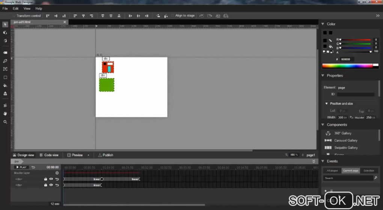The height and width of the screenshot is (210, 383).
Task: Click the hex color value field
Action: pyautogui.click(x=347, y=59)
